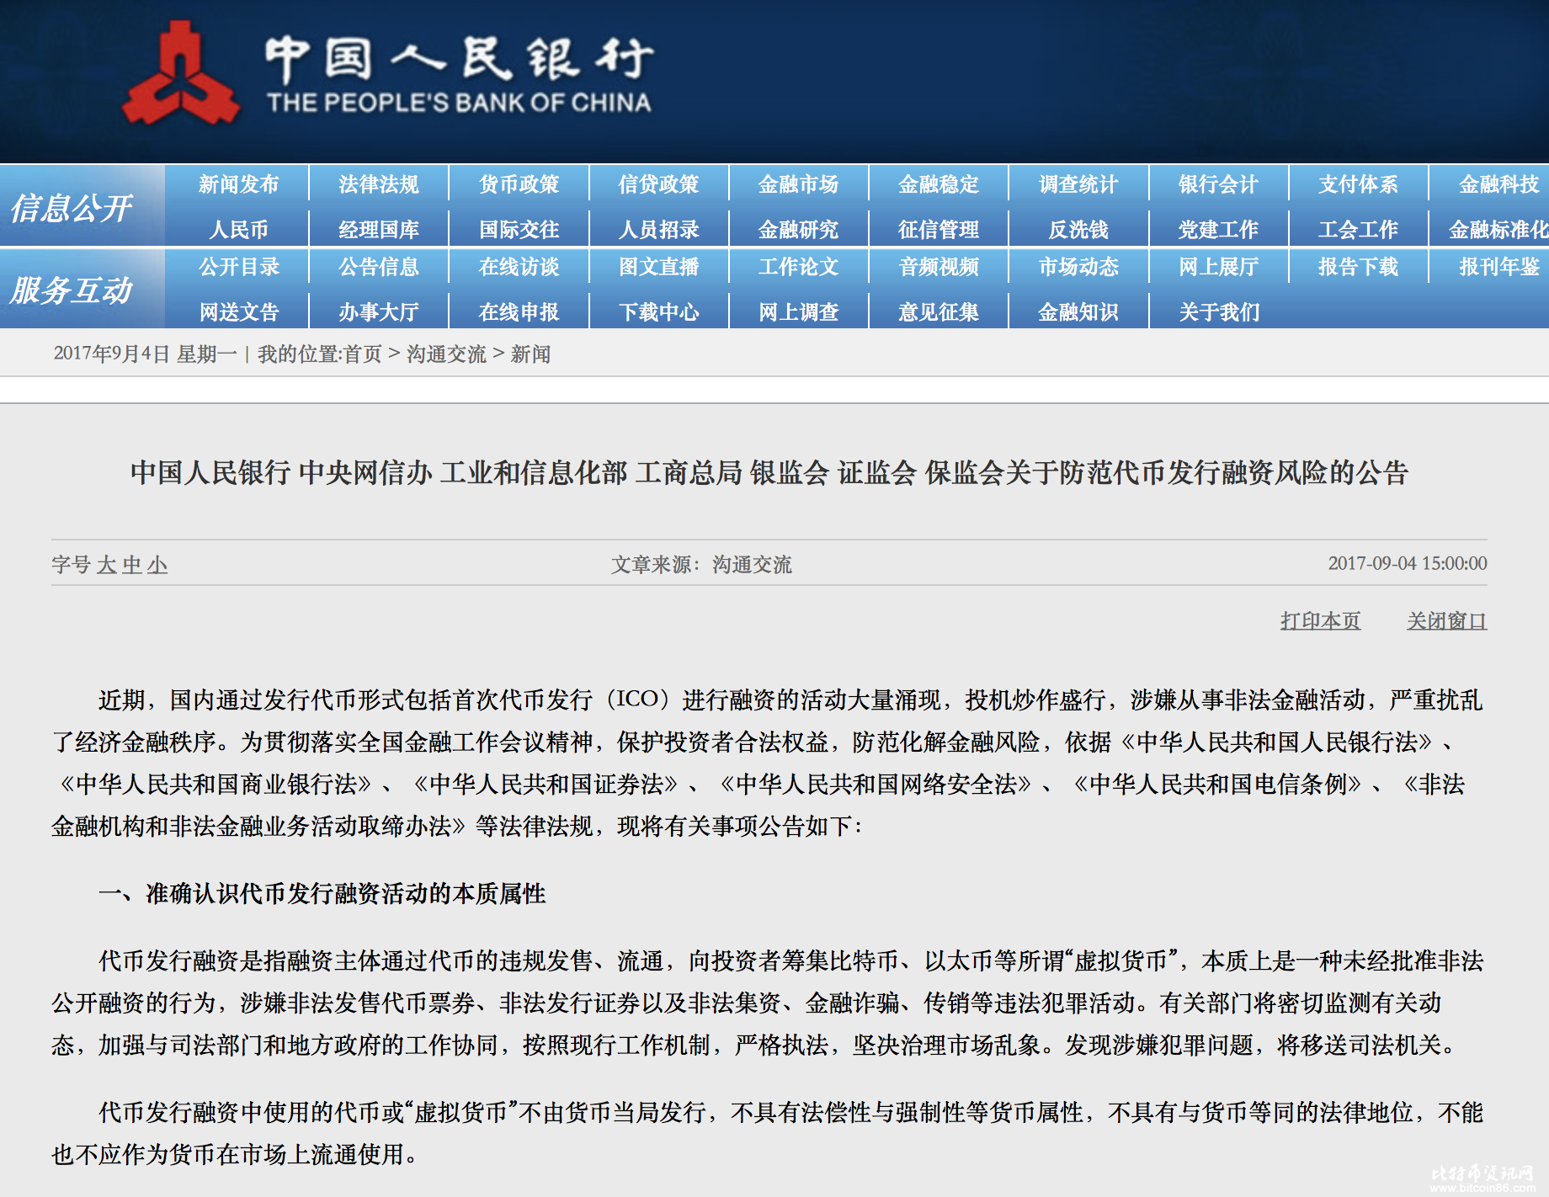Set font size to 小
1549x1197 pixels.
157,564
